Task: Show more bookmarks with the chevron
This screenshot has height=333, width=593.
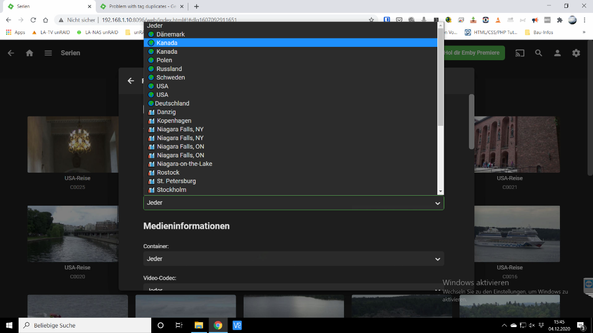Action: (x=584, y=33)
